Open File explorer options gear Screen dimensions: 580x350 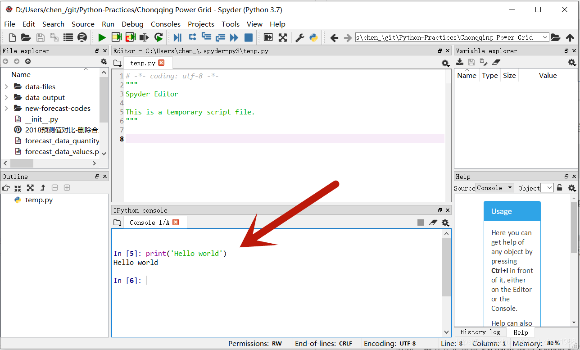pos(104,62)
